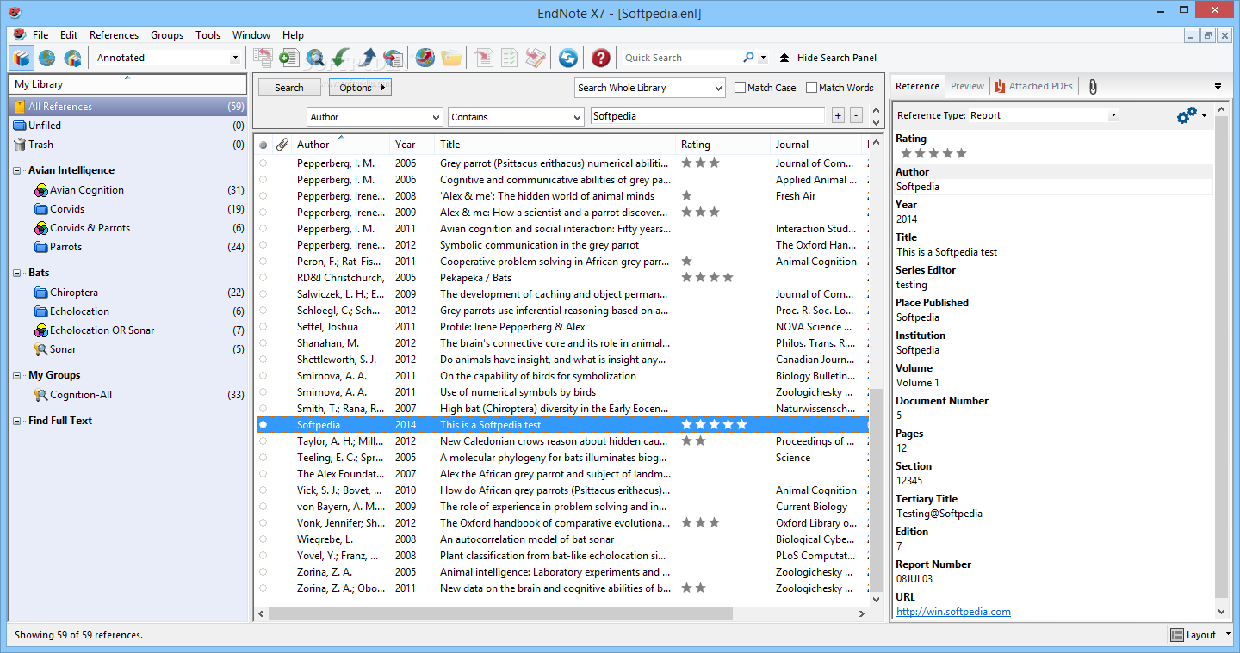Open the References menu
This screenshot has width=1240, height=653.
[114, 35]
